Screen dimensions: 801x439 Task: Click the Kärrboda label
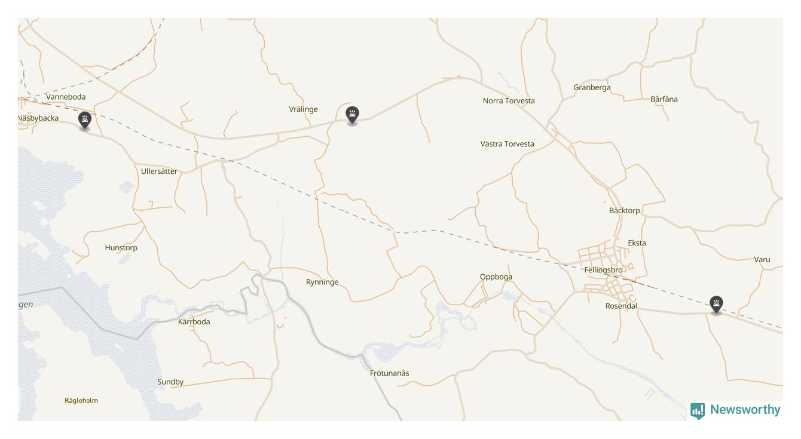pyautogui.click(x=194, y=322)
